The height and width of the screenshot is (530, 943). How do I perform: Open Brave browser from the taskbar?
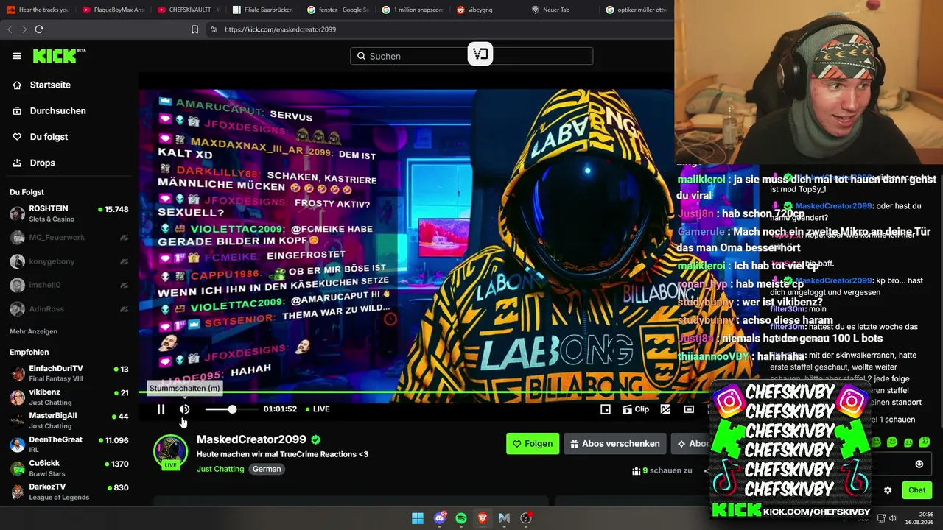[483, 518]
